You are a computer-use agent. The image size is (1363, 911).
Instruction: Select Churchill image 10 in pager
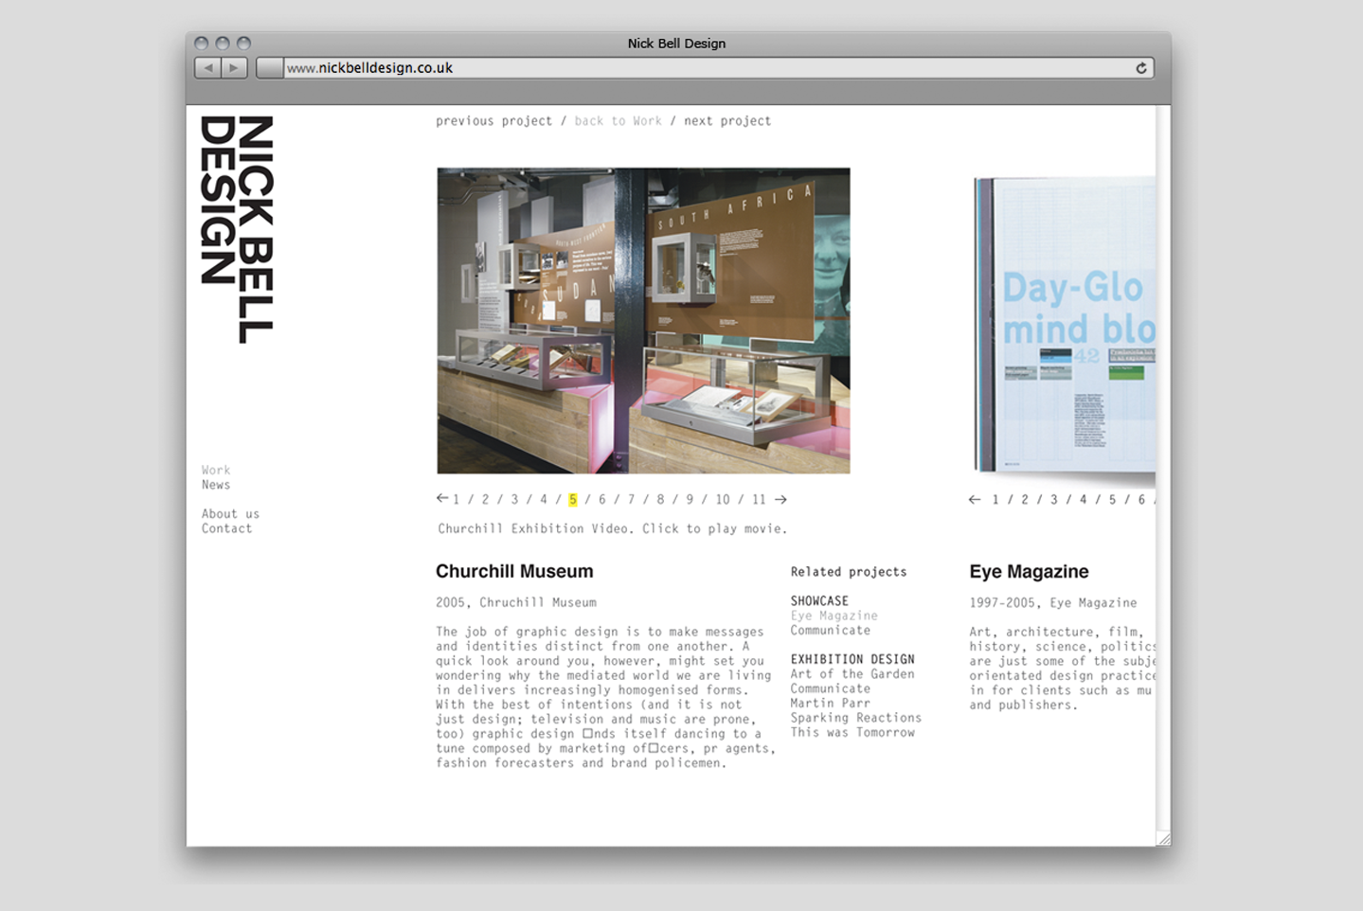[723, 499]
